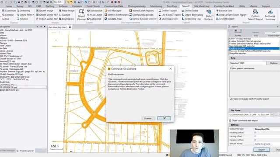Screen dimensions: 280x157
Task: Open the CAD ribbon tab
Action: pyautogui.click(x=38, y=6)
